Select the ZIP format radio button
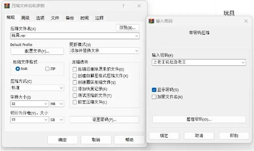The width and height of the screenshot is (254, 151). [x=47, y=69]
